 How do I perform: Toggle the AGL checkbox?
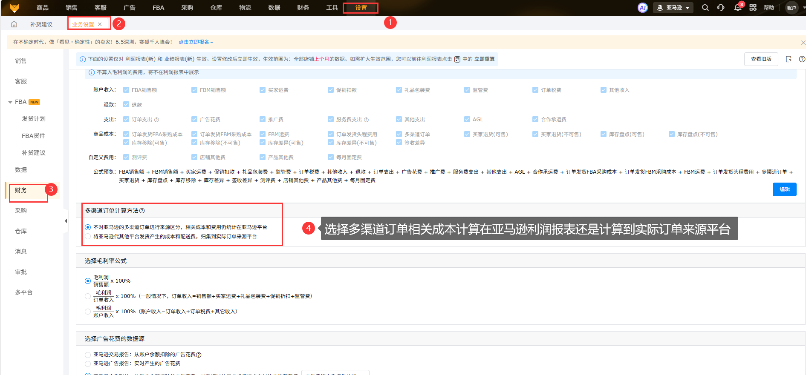tap(467, 119)
